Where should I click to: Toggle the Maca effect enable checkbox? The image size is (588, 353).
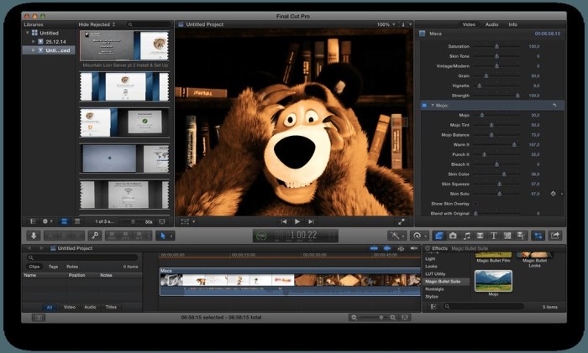coord(423,34)
